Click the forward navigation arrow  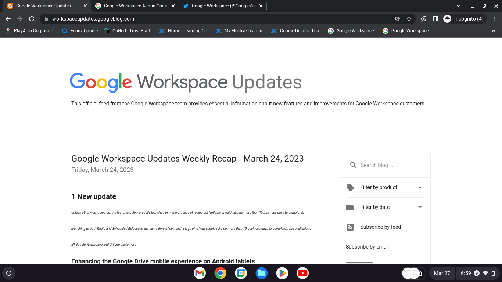(20, 19)
